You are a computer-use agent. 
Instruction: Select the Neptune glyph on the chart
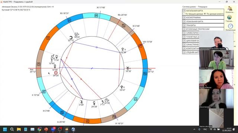pyautogui.click(x=123, y=49)
